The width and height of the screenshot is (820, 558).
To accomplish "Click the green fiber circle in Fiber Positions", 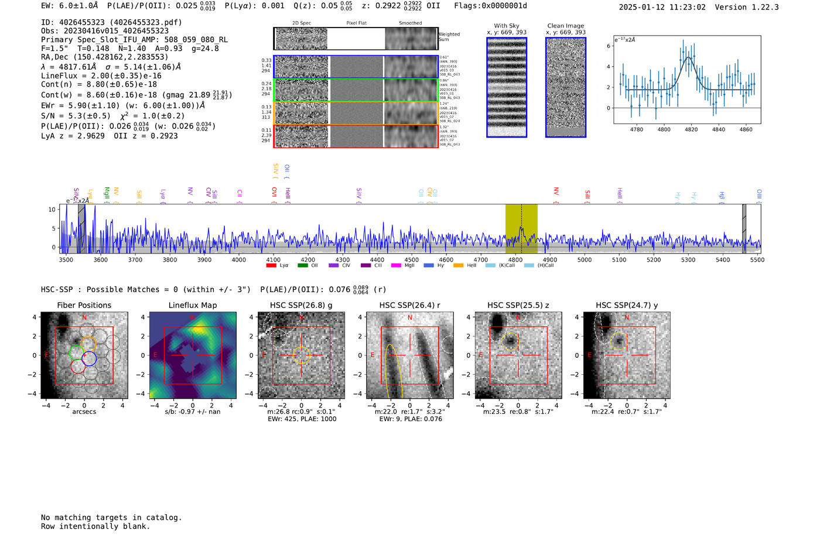I will click(76, 352).
